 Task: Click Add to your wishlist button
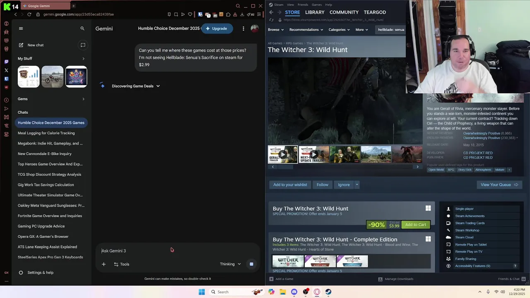290,185
